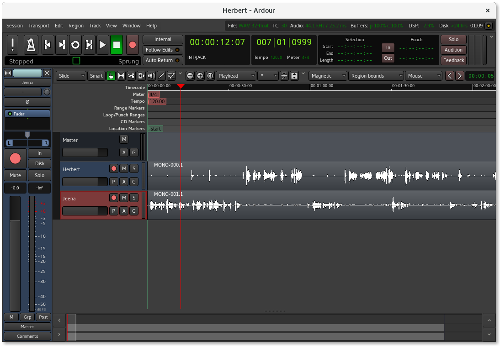Start playback with the Play button

click(103, 45)
